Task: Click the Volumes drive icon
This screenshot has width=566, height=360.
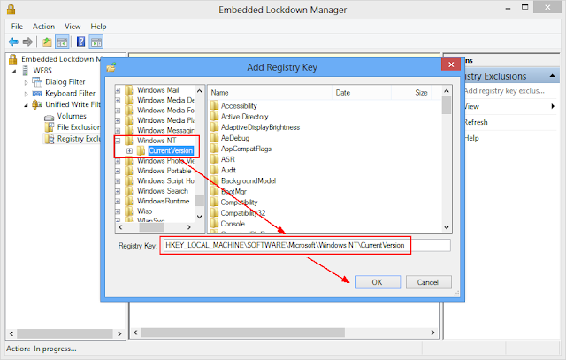Action: pyautogui.click(x=50, y=117)
